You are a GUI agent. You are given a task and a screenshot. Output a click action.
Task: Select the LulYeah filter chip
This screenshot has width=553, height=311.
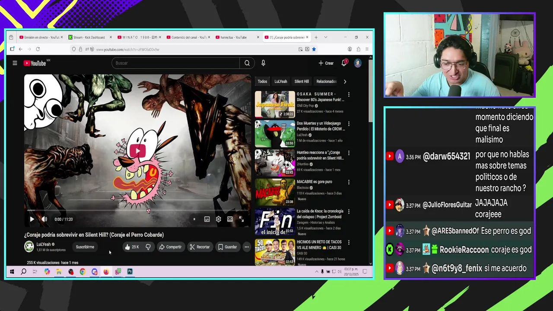[x=281, y=81]
